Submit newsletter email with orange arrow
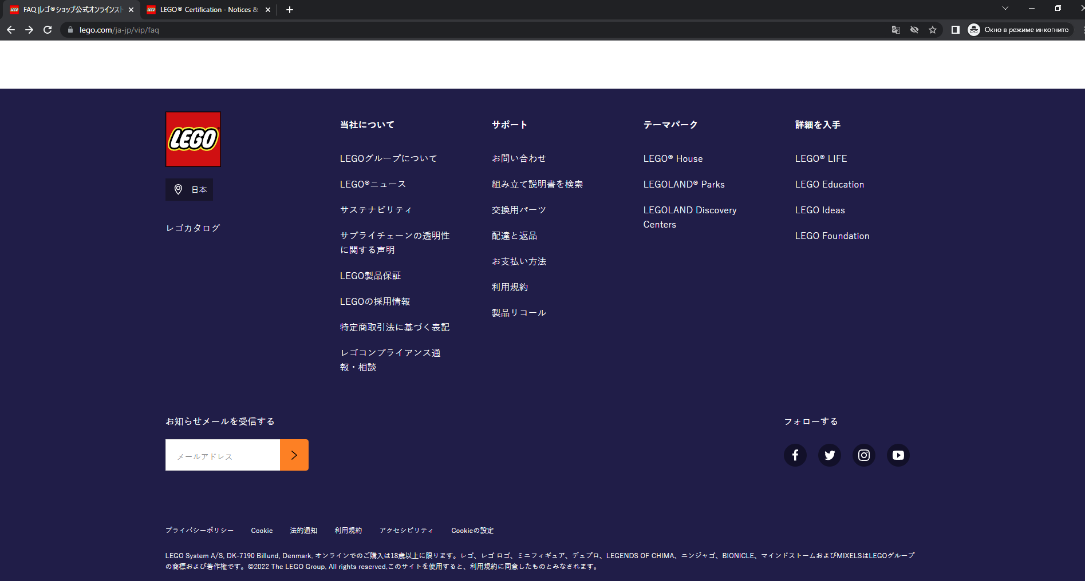Screen dimensions: 1085x581 tap(294, 455)
